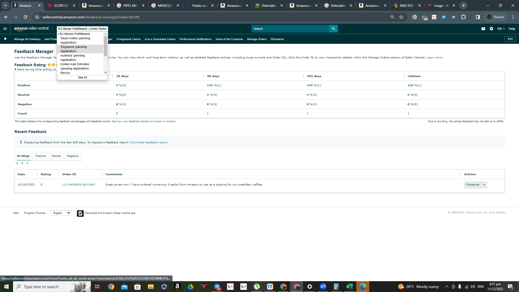This screenshot has width=519, height=292.
Task: Select Mexico marketplace
Action: tap(65, 73)
